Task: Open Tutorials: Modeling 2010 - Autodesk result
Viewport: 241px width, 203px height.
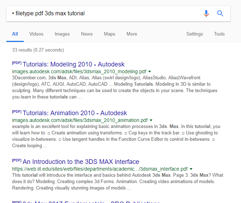Action: pyautogui.click(x=73, y=64)
